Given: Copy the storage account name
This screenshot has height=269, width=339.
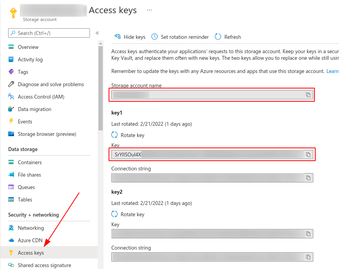Looking at the screenshot, I should [308, 95].
